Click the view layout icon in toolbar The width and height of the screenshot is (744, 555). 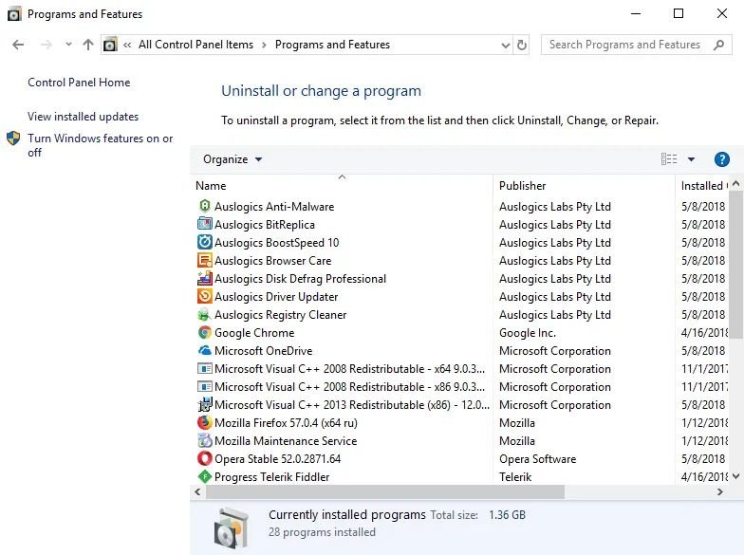point(669,159)
